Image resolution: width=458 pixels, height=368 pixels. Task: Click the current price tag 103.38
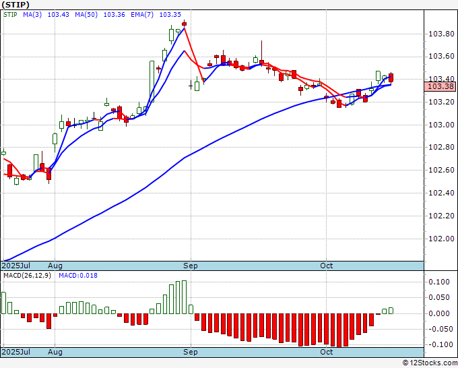pos(440,86)
